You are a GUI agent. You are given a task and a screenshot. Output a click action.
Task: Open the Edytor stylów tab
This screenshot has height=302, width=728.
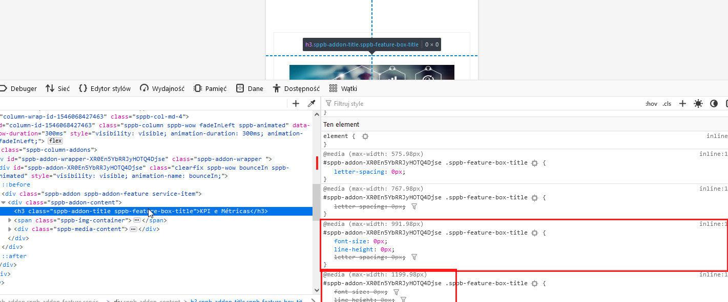pyautogui.click(x=105, y=88)
